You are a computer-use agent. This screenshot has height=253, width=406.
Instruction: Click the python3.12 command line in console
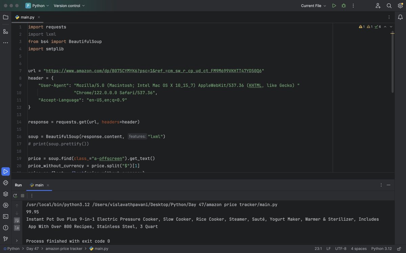[x=152, y=204]
